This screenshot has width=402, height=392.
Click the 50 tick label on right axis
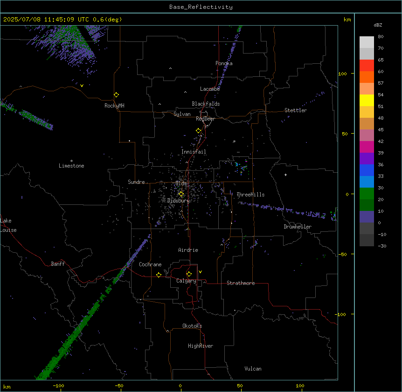click(345, 134)
